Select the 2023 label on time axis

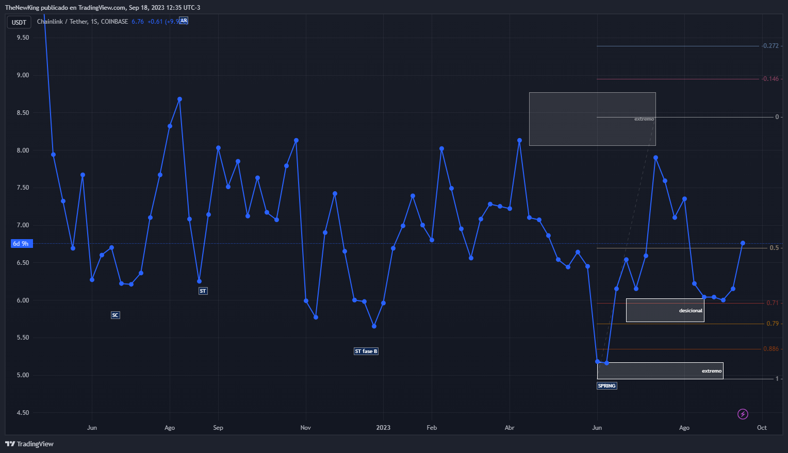coord(383,428)
